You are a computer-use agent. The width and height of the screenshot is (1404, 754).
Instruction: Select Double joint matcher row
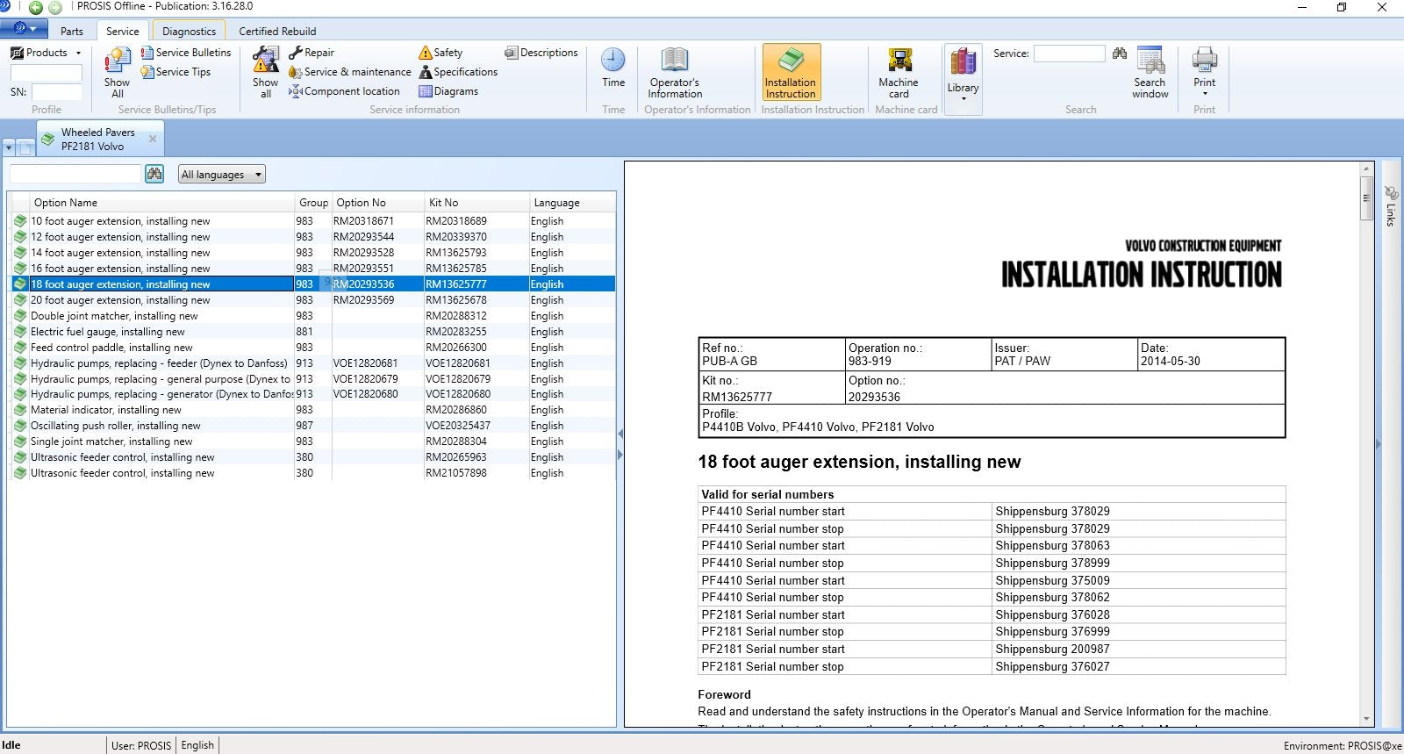click(312, 316)
